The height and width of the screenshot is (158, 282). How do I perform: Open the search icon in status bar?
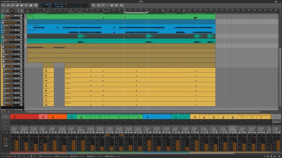tap(264, 156)
